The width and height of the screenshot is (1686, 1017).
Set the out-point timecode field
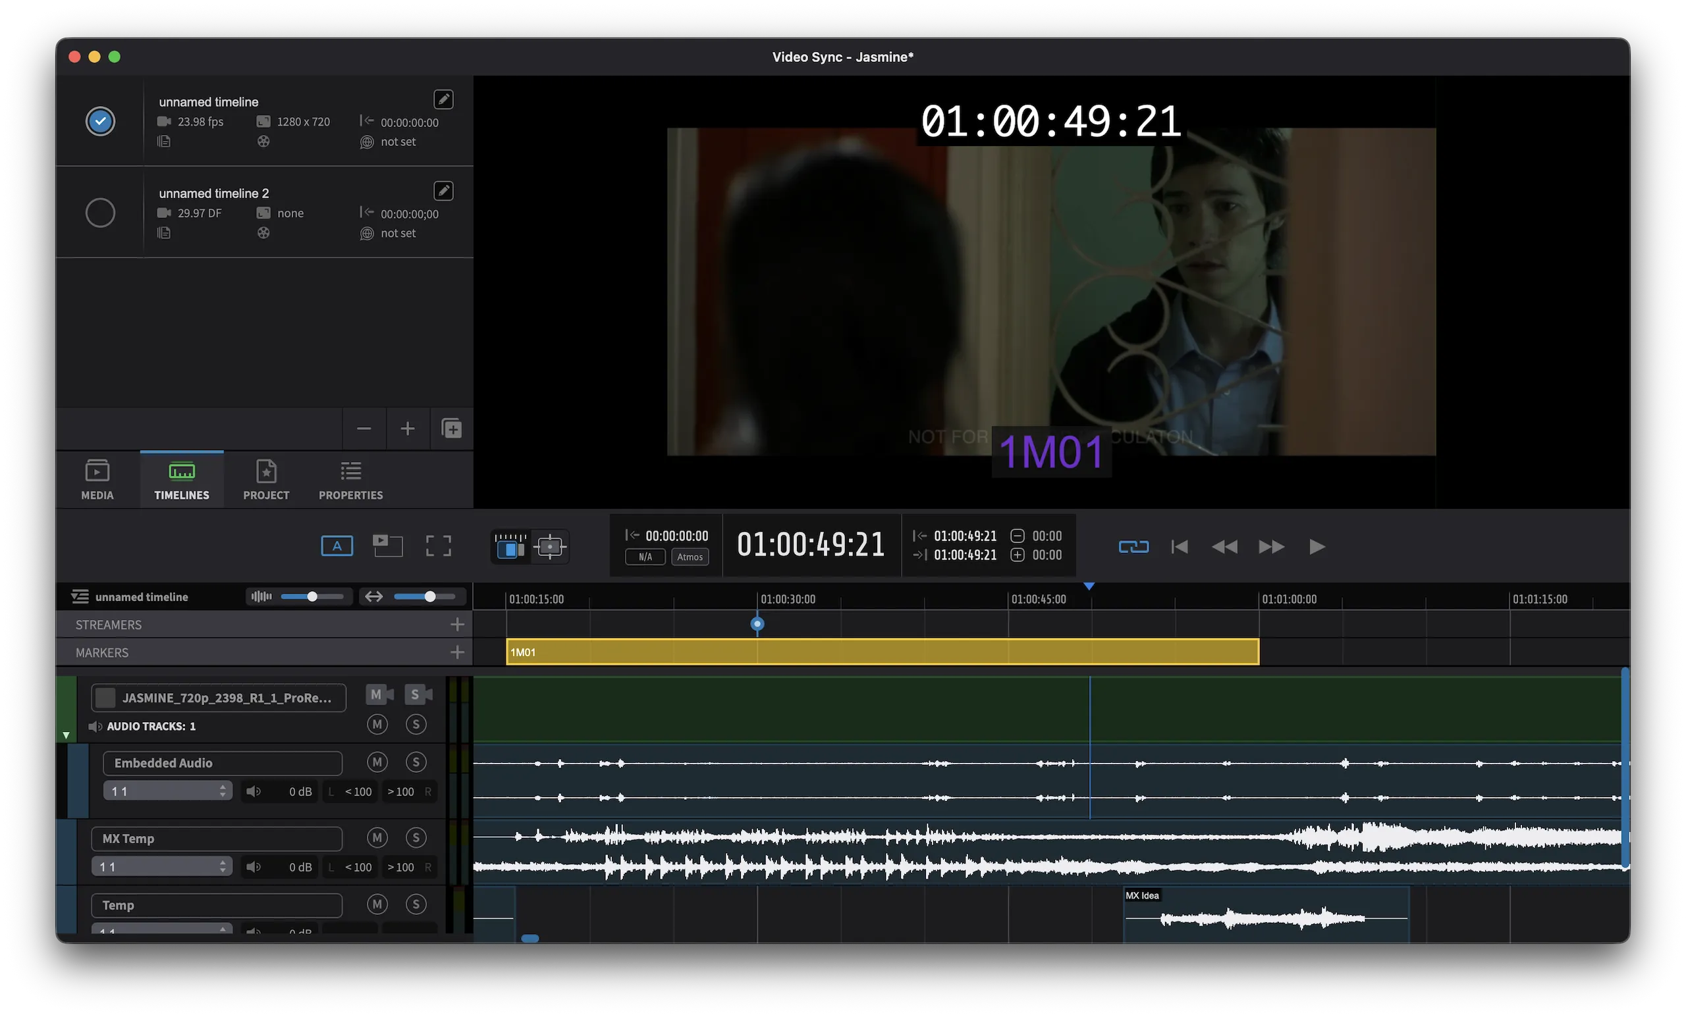tap(965, 556)
